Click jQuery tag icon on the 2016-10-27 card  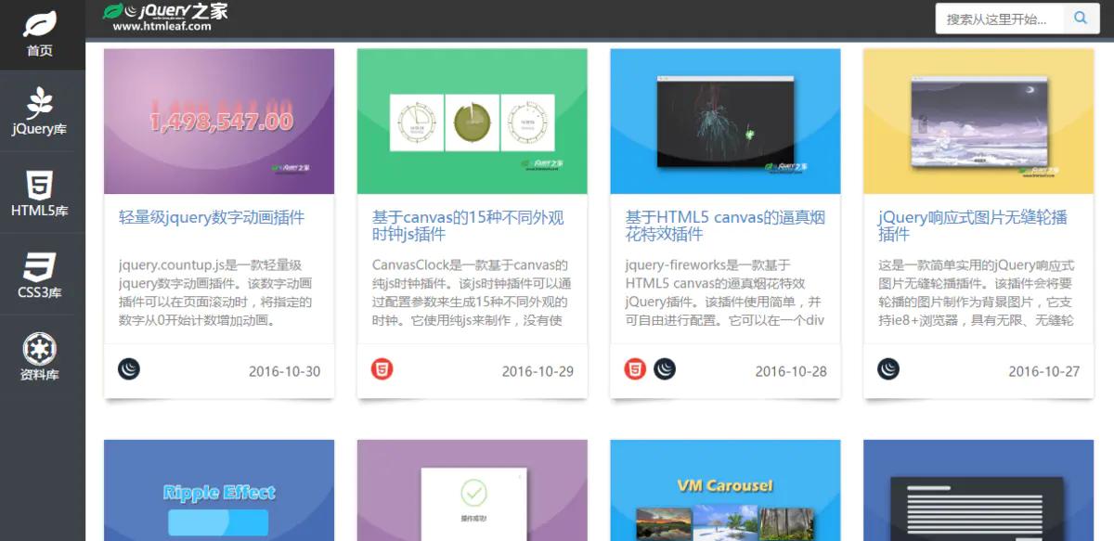(888, 369)
